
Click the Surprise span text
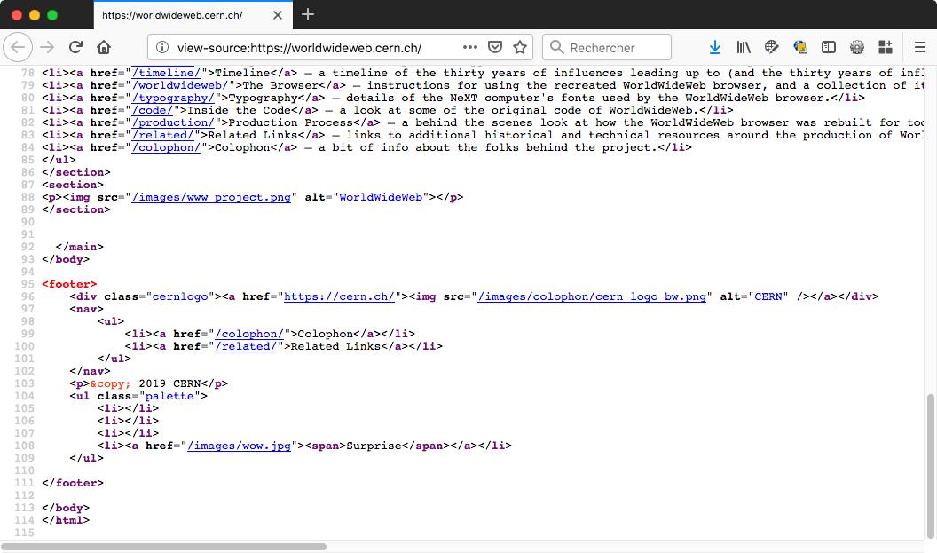click(x=374, y=446)
